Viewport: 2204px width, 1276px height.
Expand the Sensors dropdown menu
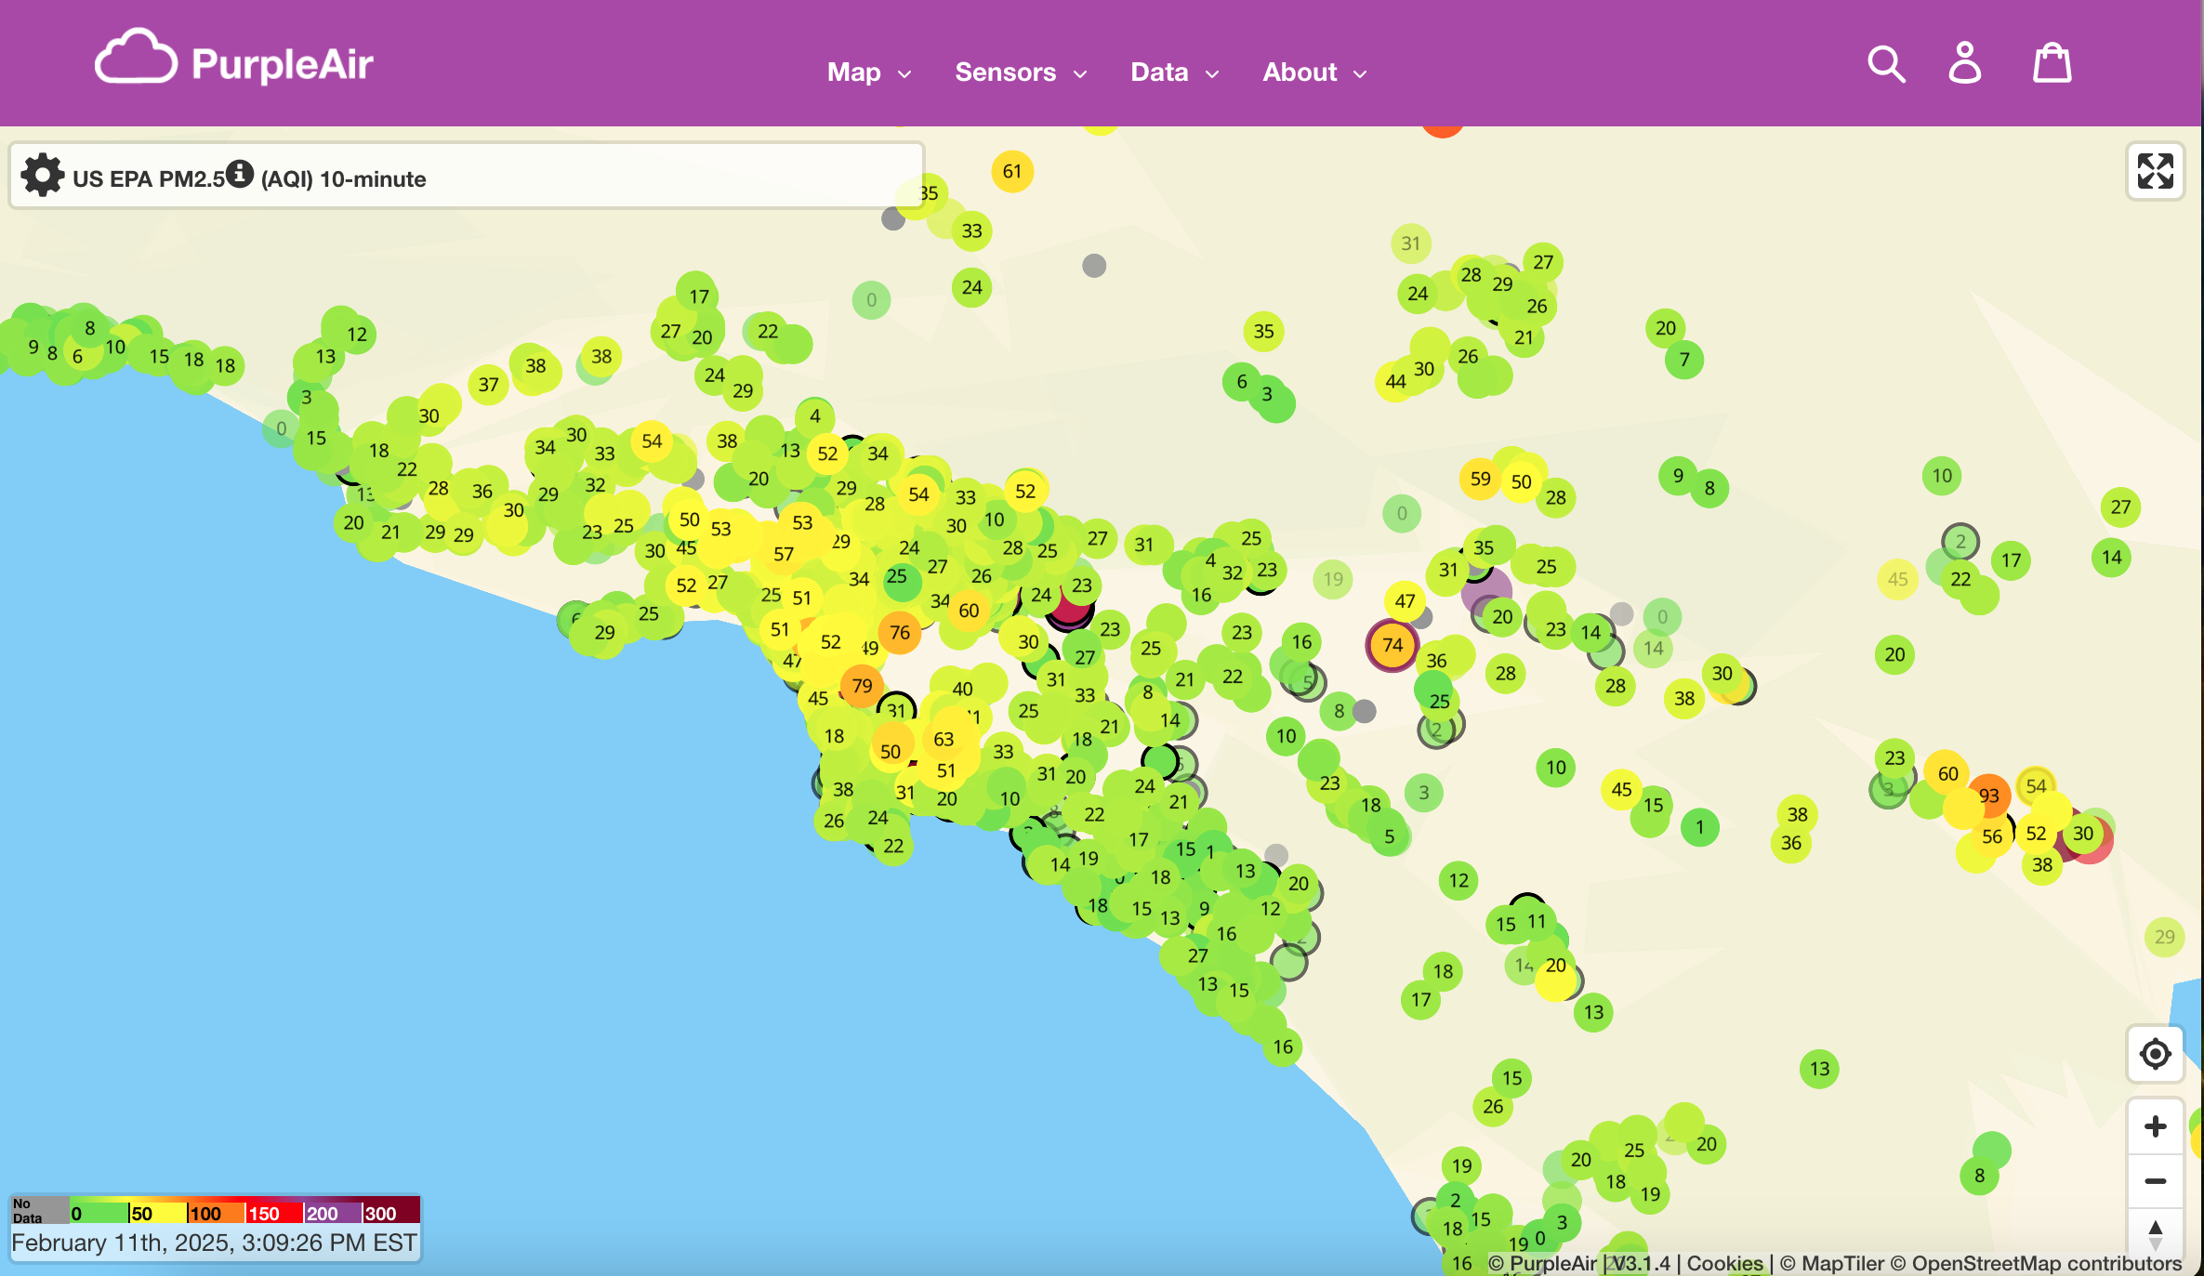[1019, 72]
